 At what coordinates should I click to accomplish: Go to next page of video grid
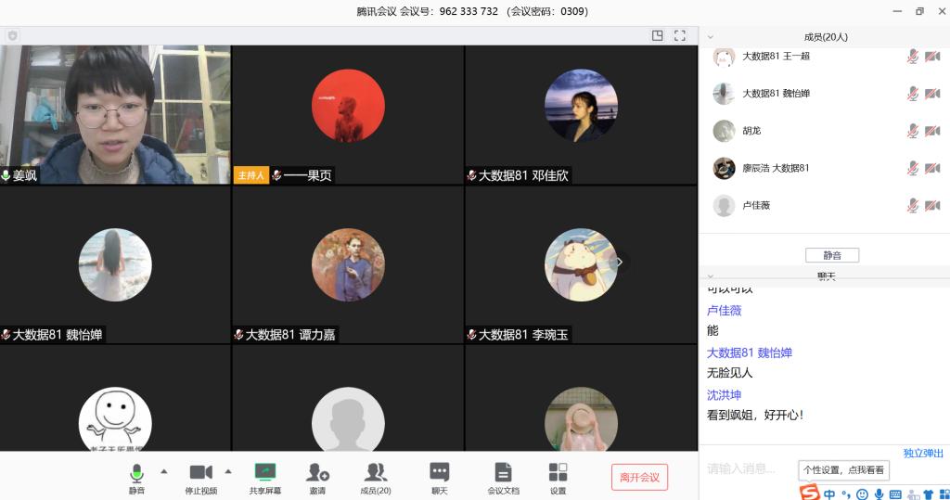[x=620, y=263]
